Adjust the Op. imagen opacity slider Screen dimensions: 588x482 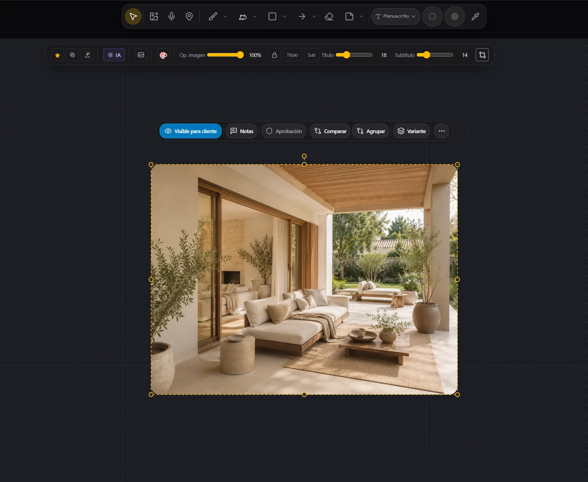point(225,55)
